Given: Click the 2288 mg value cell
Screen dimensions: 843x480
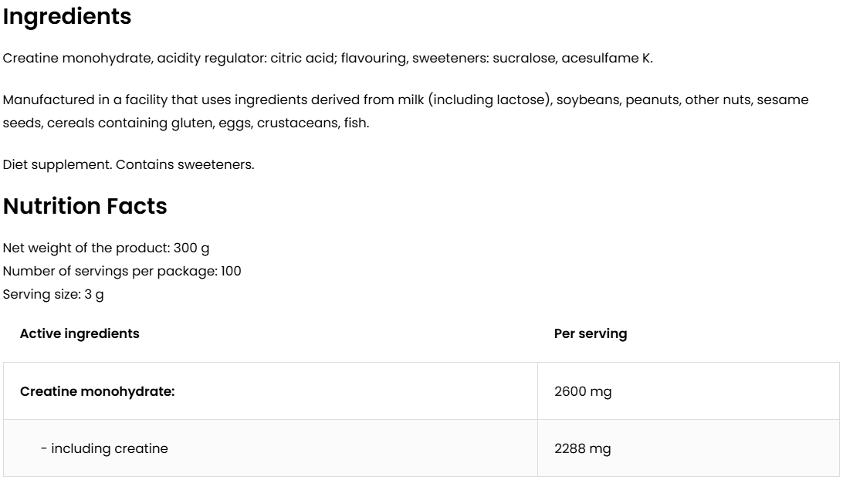Looking at the screenshot, I should (582, 448).
